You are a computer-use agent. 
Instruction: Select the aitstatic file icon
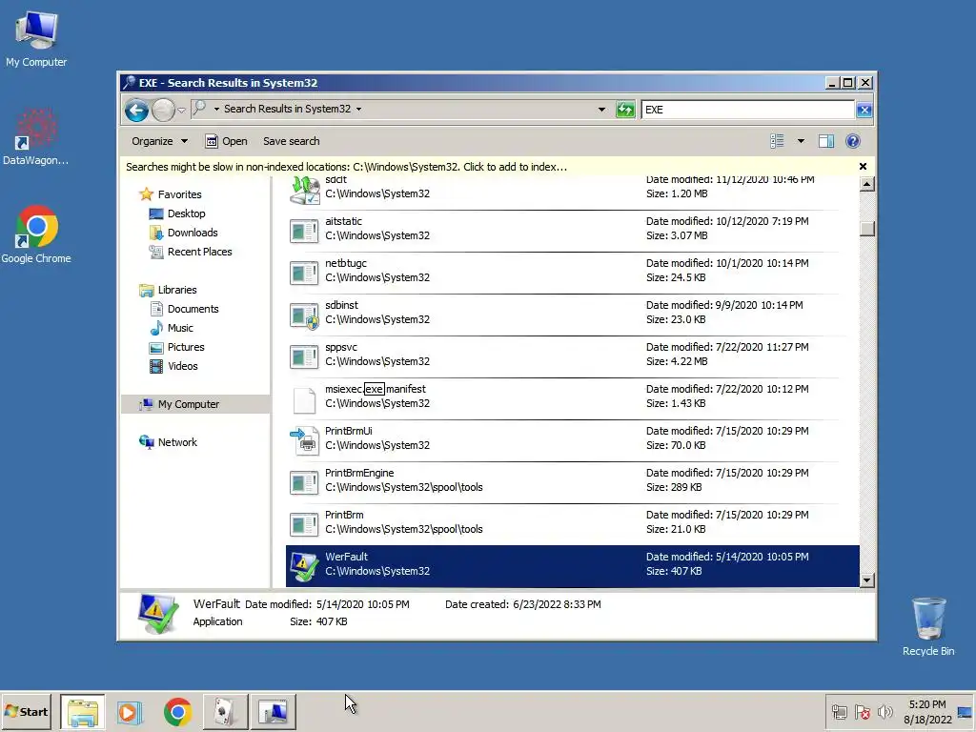[304, 231]
